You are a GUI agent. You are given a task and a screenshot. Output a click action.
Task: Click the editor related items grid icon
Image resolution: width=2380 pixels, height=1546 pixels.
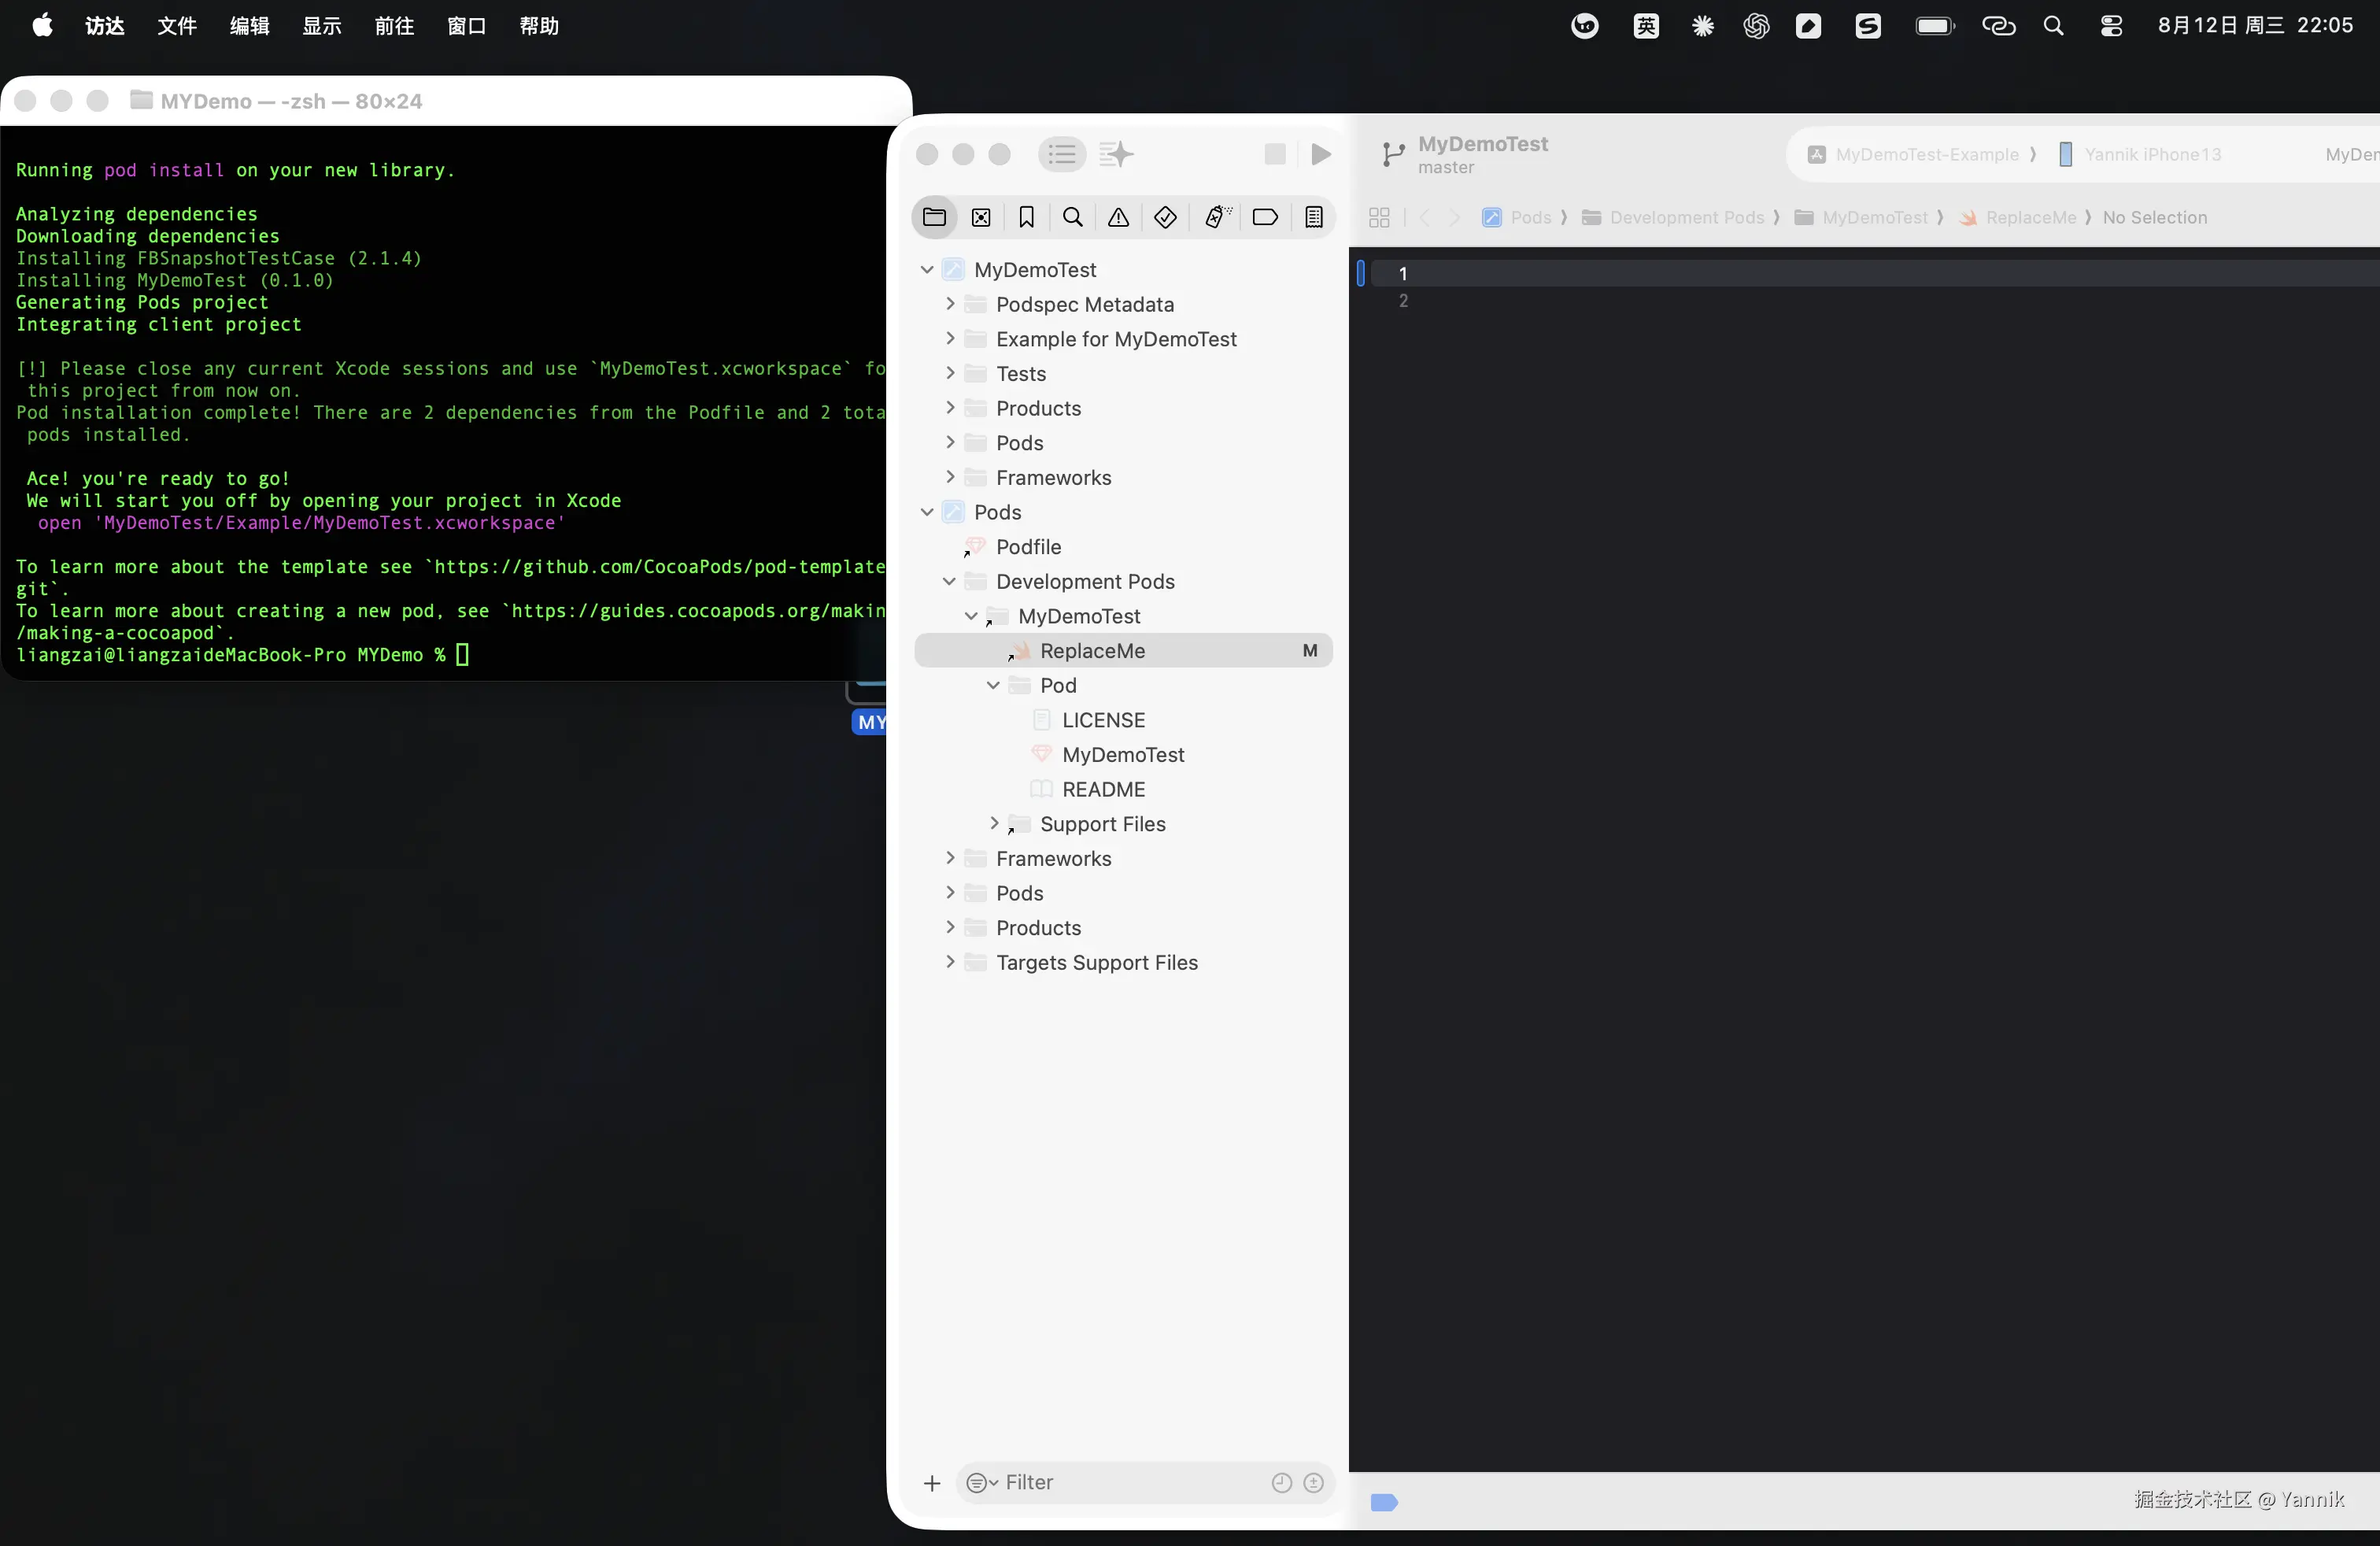pos(1379,217)
